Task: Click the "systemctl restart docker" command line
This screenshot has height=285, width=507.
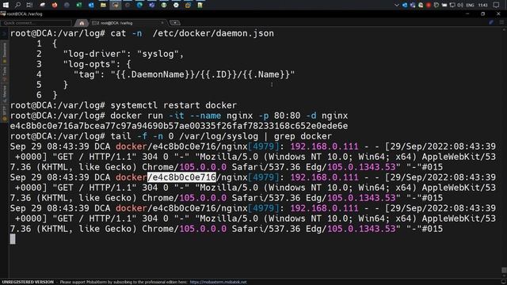Action: [174, 105]
